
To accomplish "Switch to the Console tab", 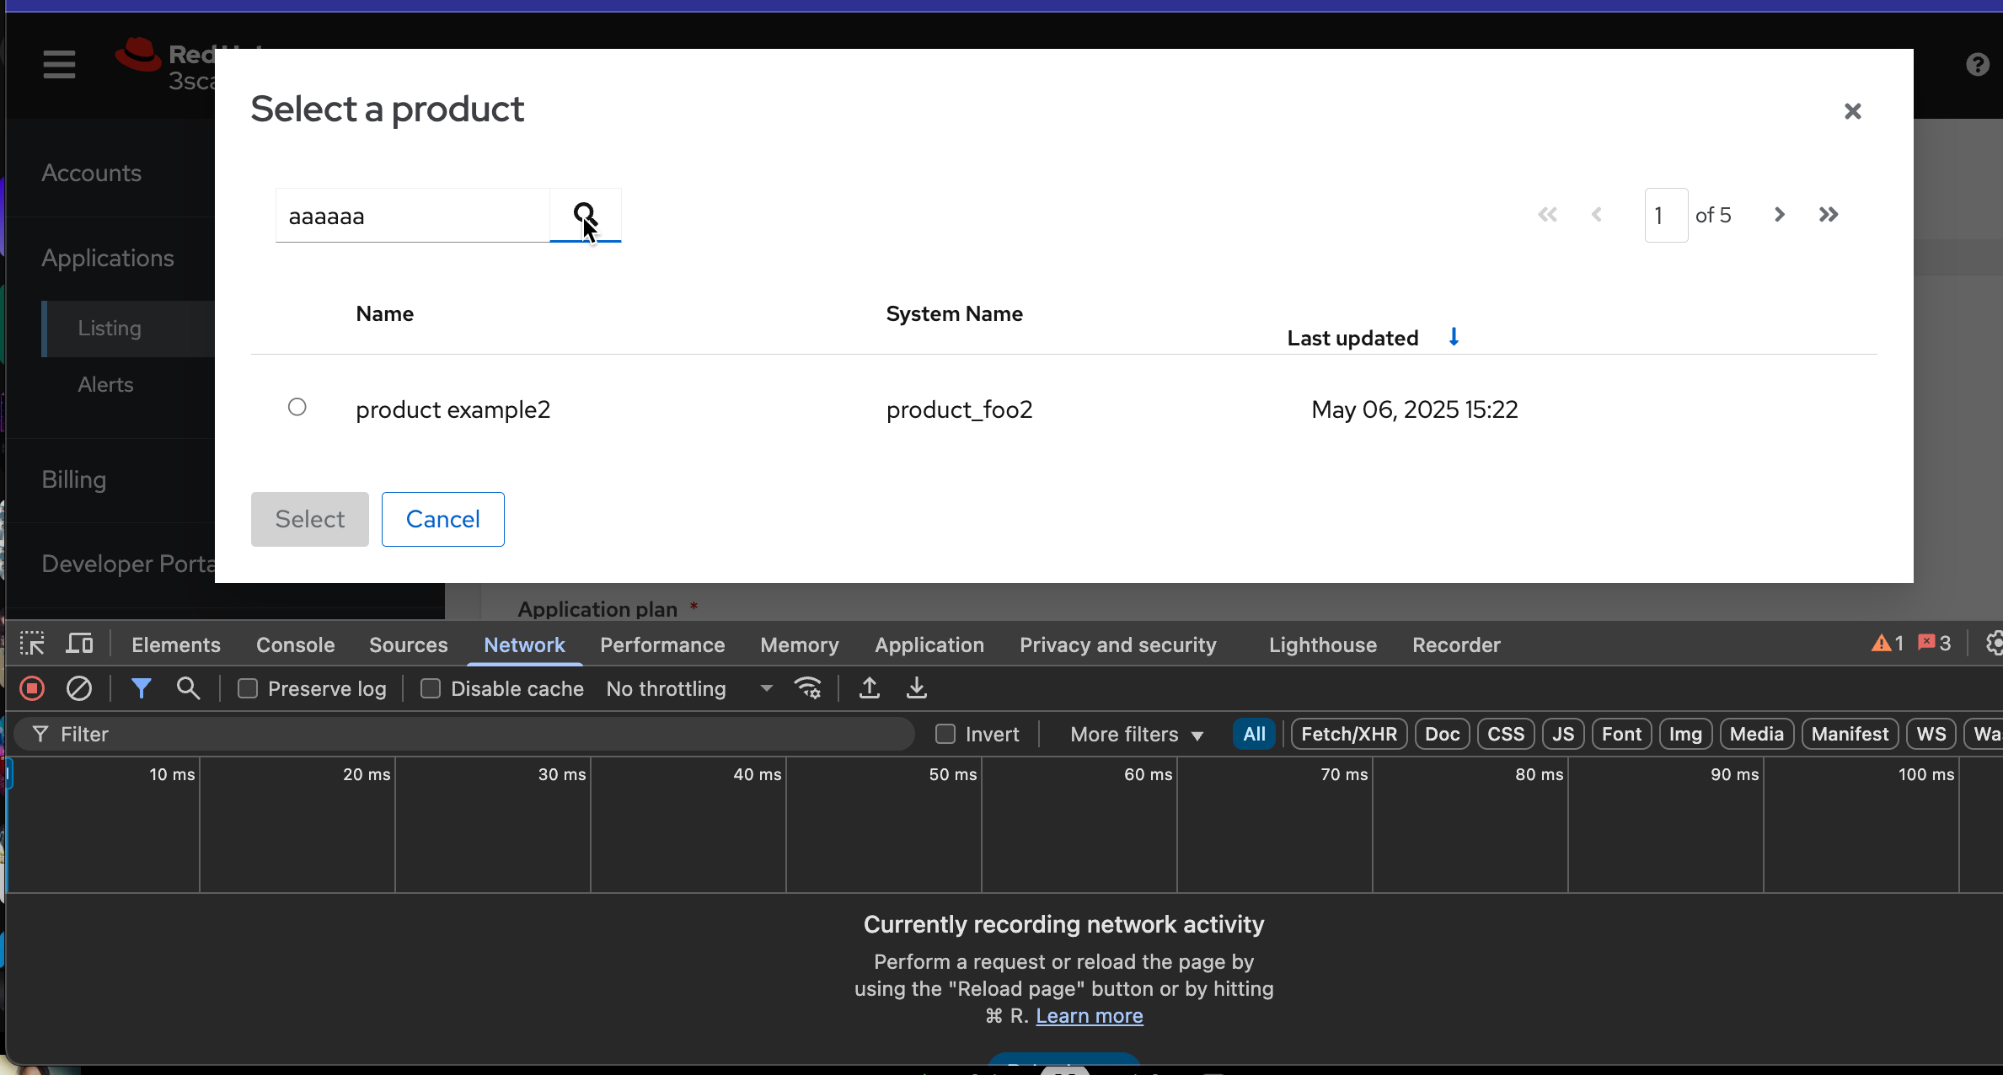I will point(295,644).
